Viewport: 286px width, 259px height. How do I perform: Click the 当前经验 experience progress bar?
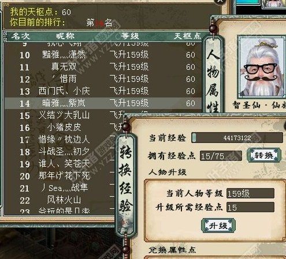coord(237,138)
